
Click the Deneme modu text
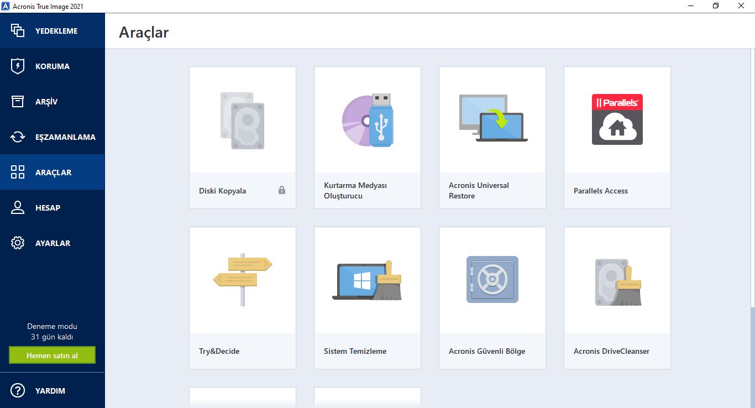tap(52, 326)
